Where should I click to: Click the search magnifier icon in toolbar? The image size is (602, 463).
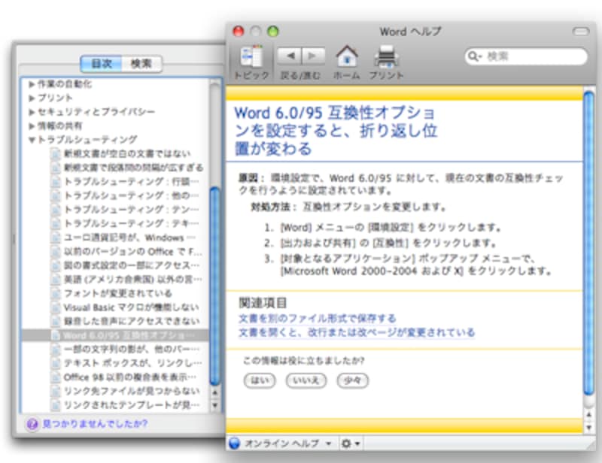coord(474,57)
